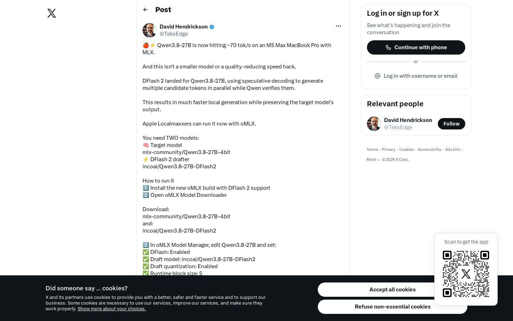Click the X logo icon
This screenshot has width=513, height=321.
pos(52,13)
